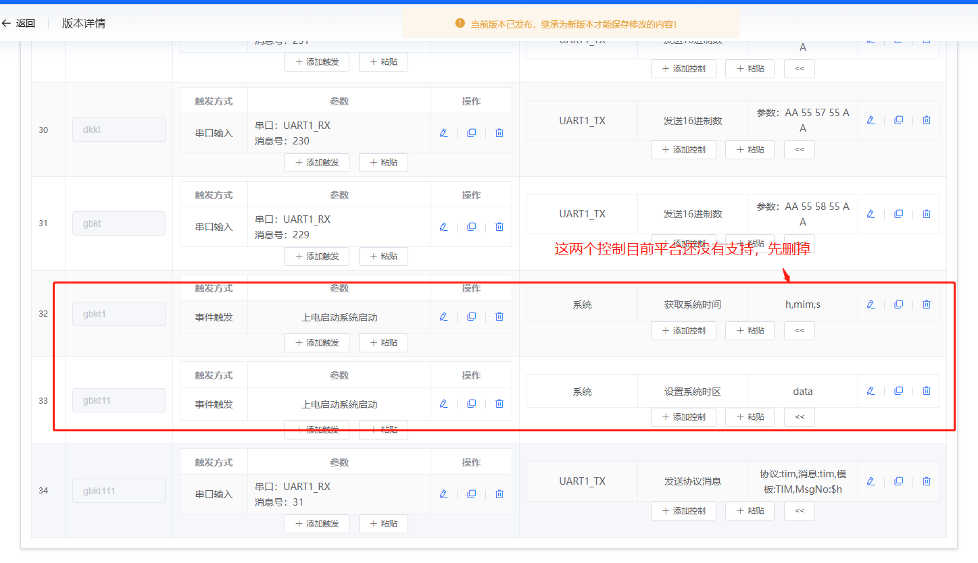Image resolution: width=978 pixels, height=563 pixels.
Task: Click 添加控制 under 设置系统时区
Action: (683, 417)
